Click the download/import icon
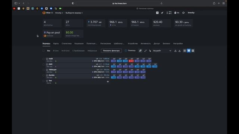Viewport: 239px width, 134px height. point(180,51)
